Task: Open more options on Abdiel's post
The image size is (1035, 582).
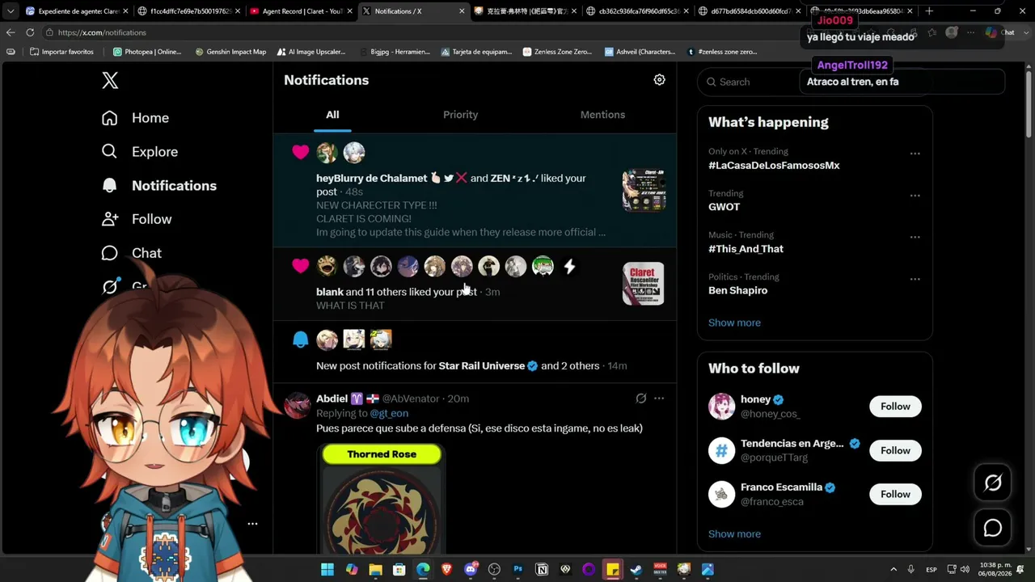Action: pyautogui.click(x=659, y=399)
